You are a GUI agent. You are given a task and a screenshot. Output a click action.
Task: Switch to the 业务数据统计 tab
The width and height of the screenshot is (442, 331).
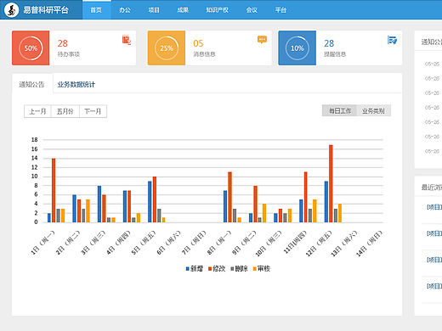76,84
